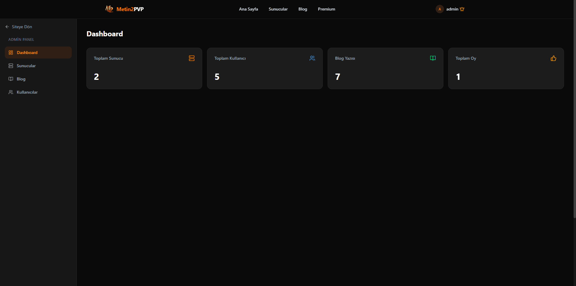Click the orange server icon on Toplam Sunucu card
Image resolution: width=576 pixels, height=286 pixels.
tap(191, 58)
